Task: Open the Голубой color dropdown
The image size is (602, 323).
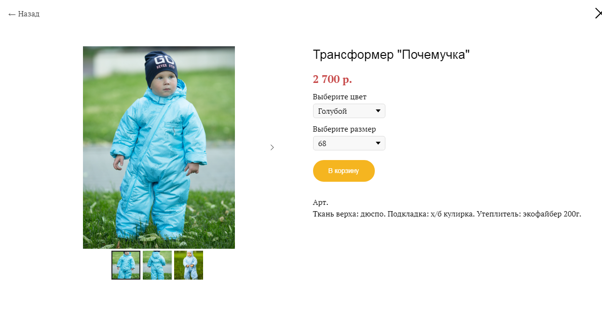Action: point(349,111)
